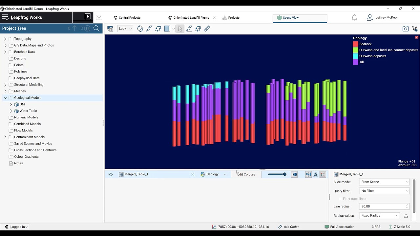Image resolution: width=420 pixels, height=236 pixels.
Task: Open the dropdown next to the play button
Action: 99,17
